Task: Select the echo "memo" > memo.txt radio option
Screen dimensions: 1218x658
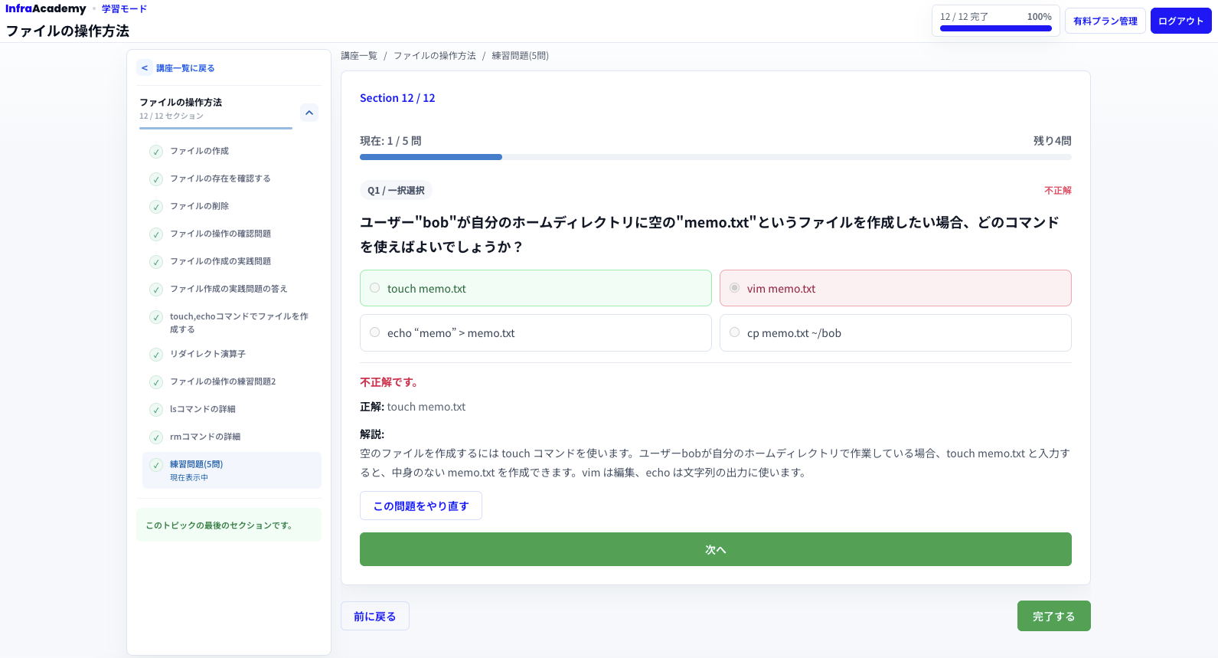Action: pyautogui.click(x=374, y=332)
